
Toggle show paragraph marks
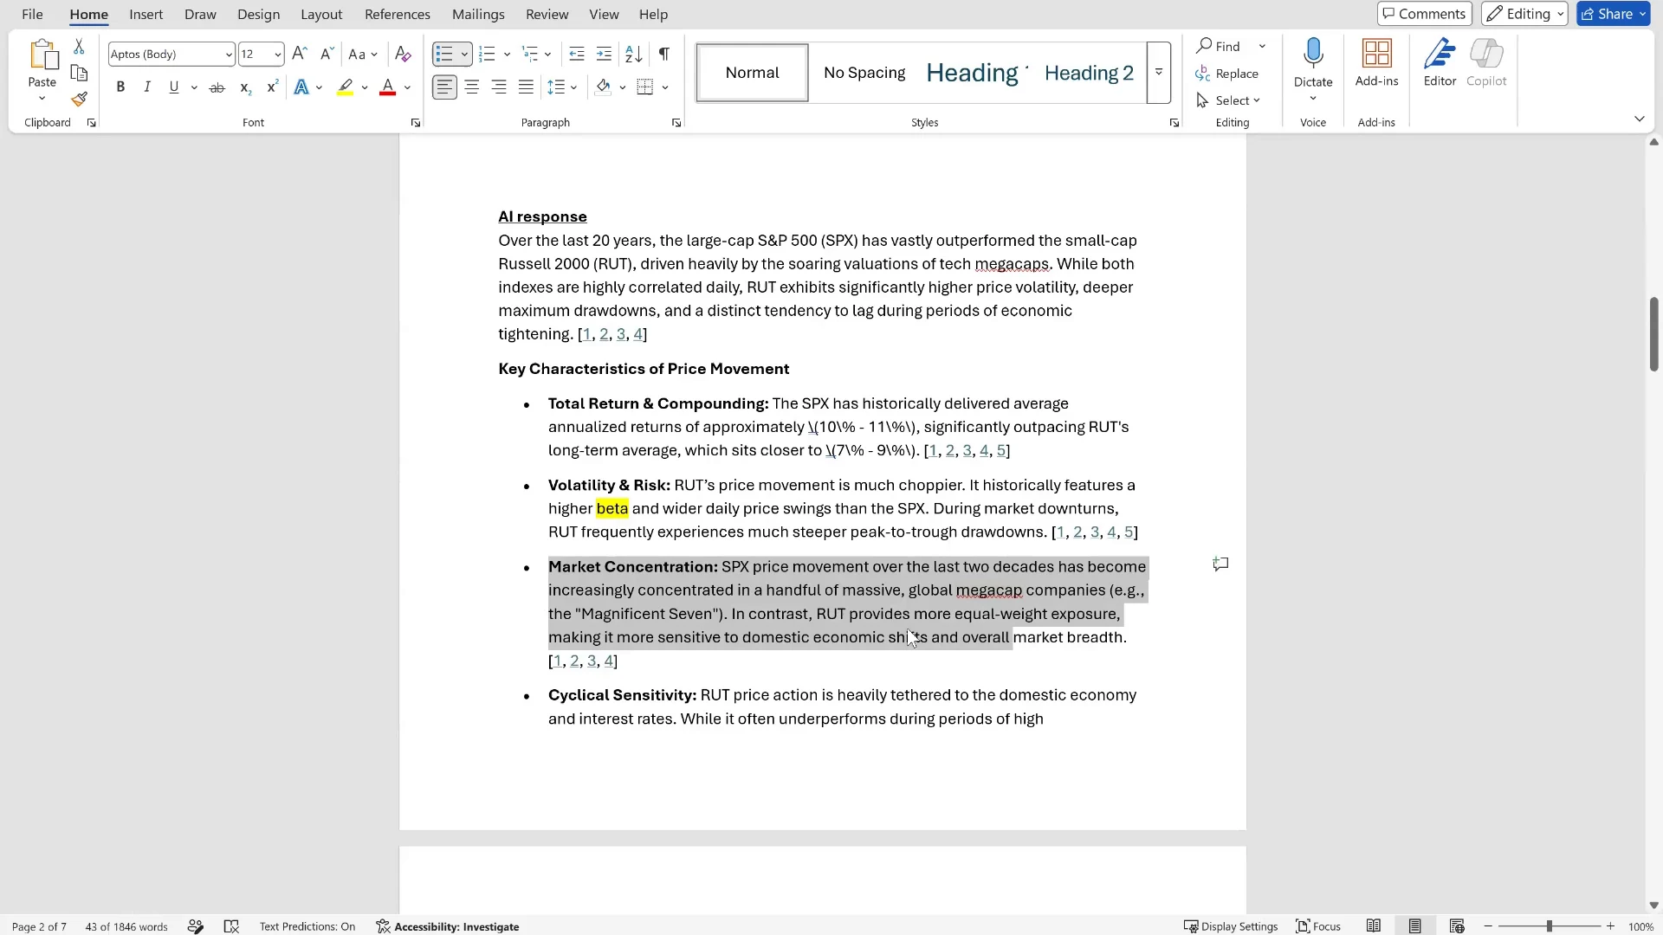tap(664, 54)
